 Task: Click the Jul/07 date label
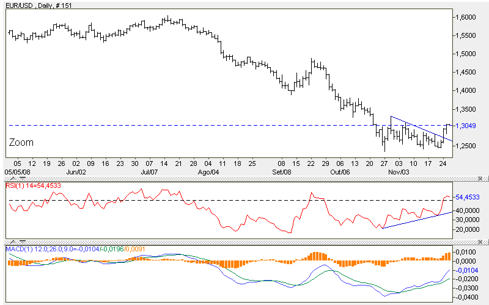click(x=150, y=172)
